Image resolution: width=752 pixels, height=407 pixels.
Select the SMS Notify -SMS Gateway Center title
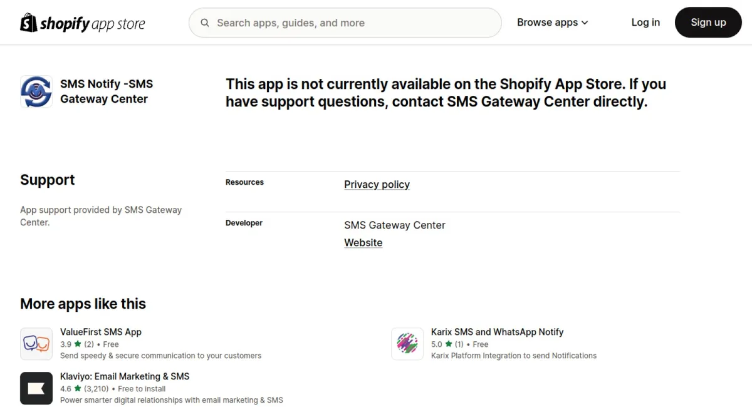coord(107,91)
